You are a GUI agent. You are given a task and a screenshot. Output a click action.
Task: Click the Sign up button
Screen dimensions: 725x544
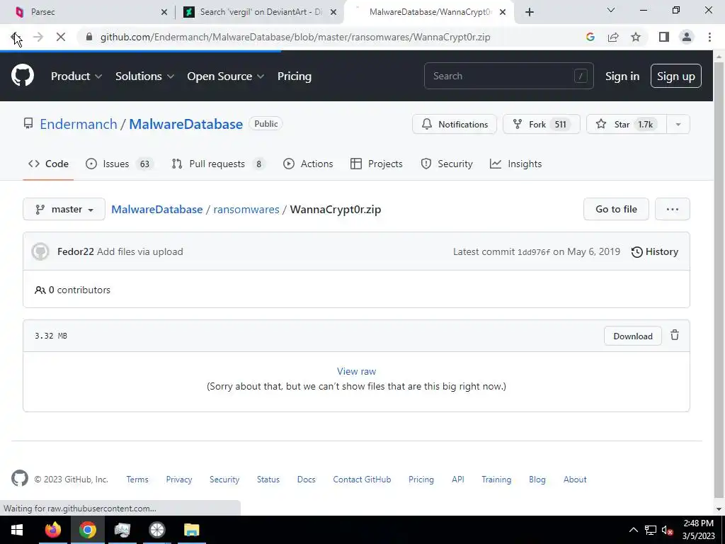click(x=676, y=76)
